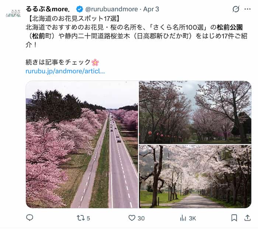The height and width of the screenshot is (230, 258).
Task: Open the Apr 3 timestamp link
Action: click(151, 9)
